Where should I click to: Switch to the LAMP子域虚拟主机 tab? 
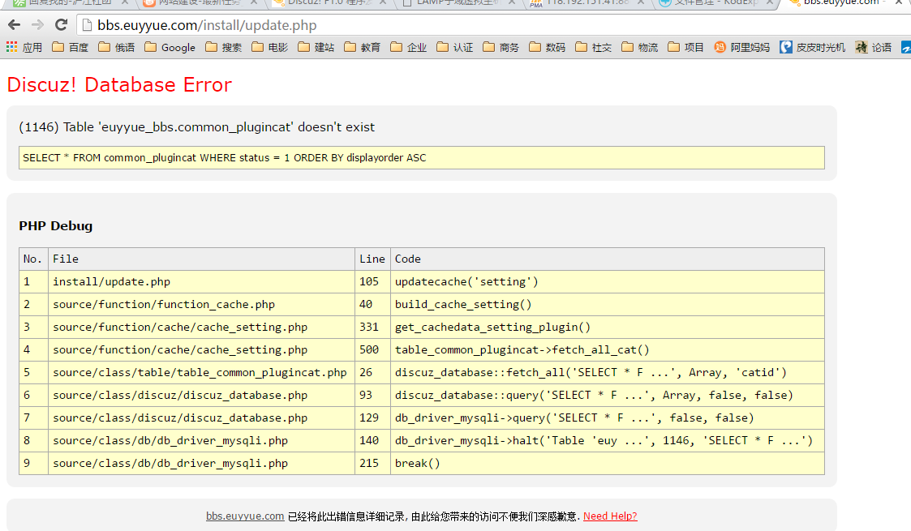tap(459, 3)
